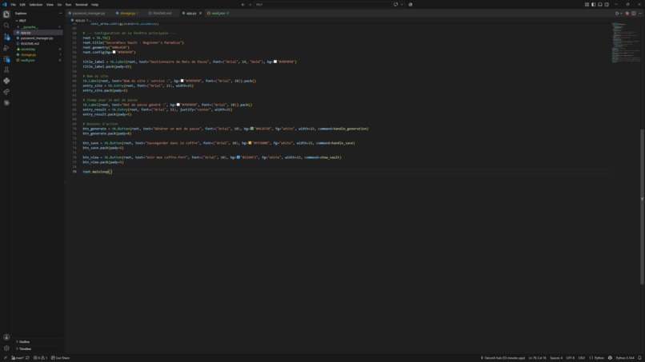
Task: Open the Accounts icon in activity bar
Action: tap(6, 337)
